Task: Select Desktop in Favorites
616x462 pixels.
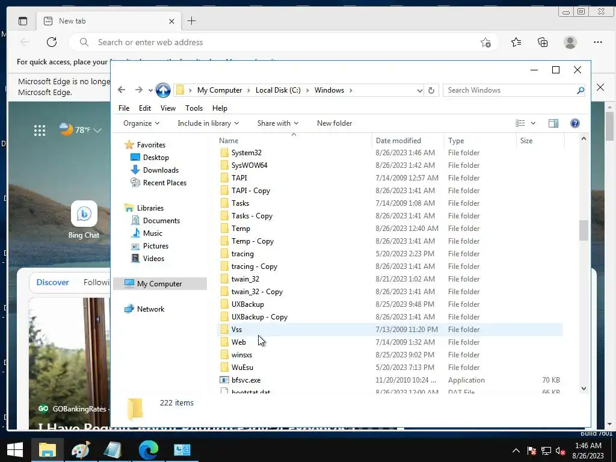Action: click(156, 158)
